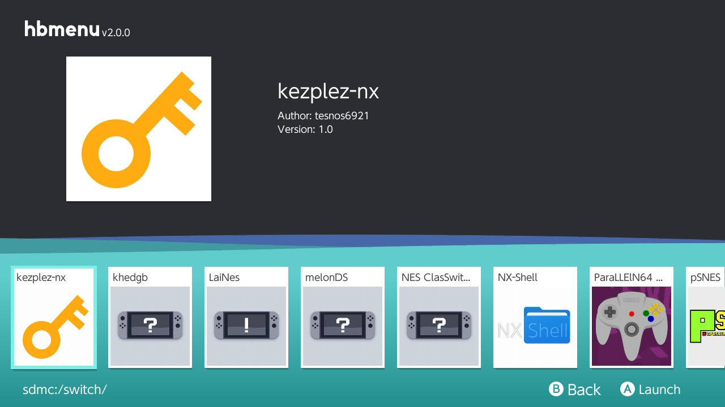Choose the melonDS app tile
725x407 pixels.
tap(343, 317)
